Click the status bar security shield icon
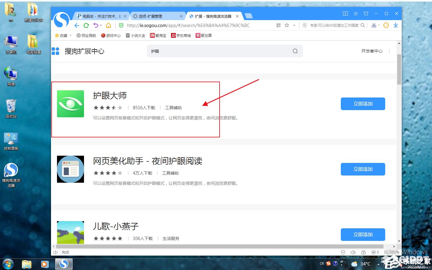 point(343,252)
